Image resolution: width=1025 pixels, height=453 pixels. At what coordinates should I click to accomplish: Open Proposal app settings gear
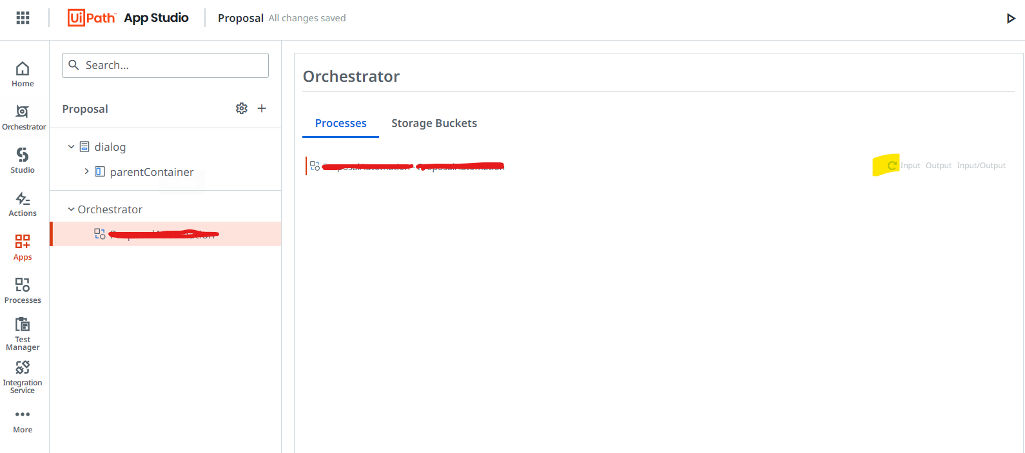(242, 108)
